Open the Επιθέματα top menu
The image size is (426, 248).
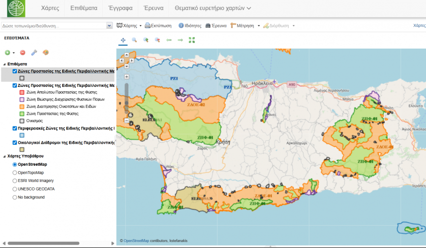coord(84,8)
